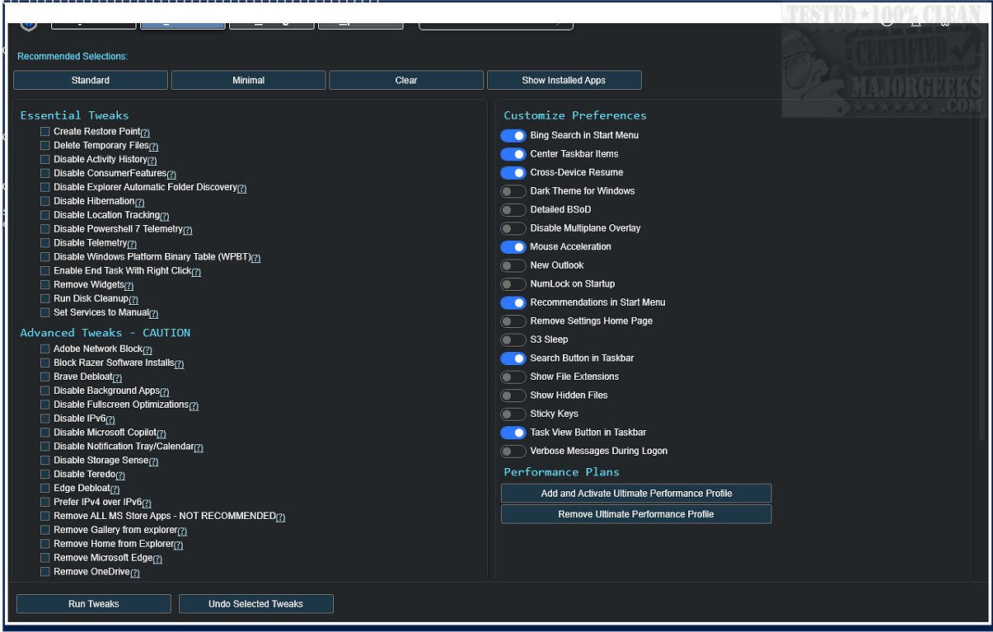The width and height of the screenshot is (993, 632).
Task: Turn off Recommendations in Start Menu
Action: point(513,302)
